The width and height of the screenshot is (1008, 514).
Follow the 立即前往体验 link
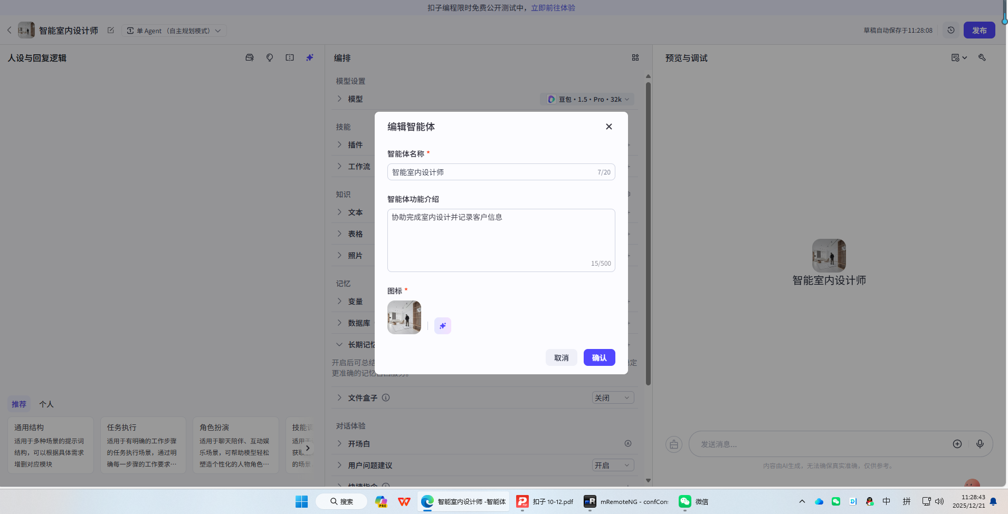pyautogui.click(x=553, y=7)
